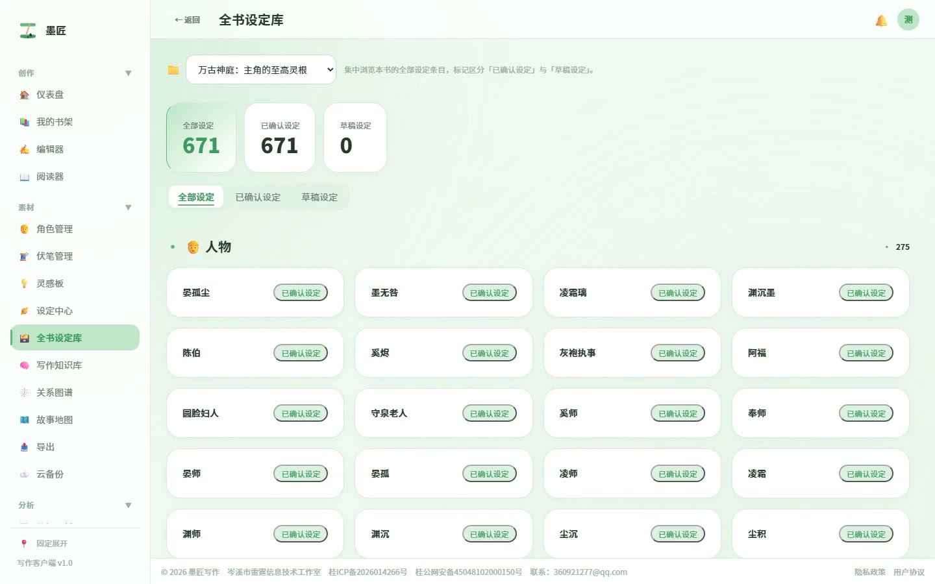Screen dimensions: 935x584
Task: Collapse the 分析 sidebar section
Action: coord(128,505)
